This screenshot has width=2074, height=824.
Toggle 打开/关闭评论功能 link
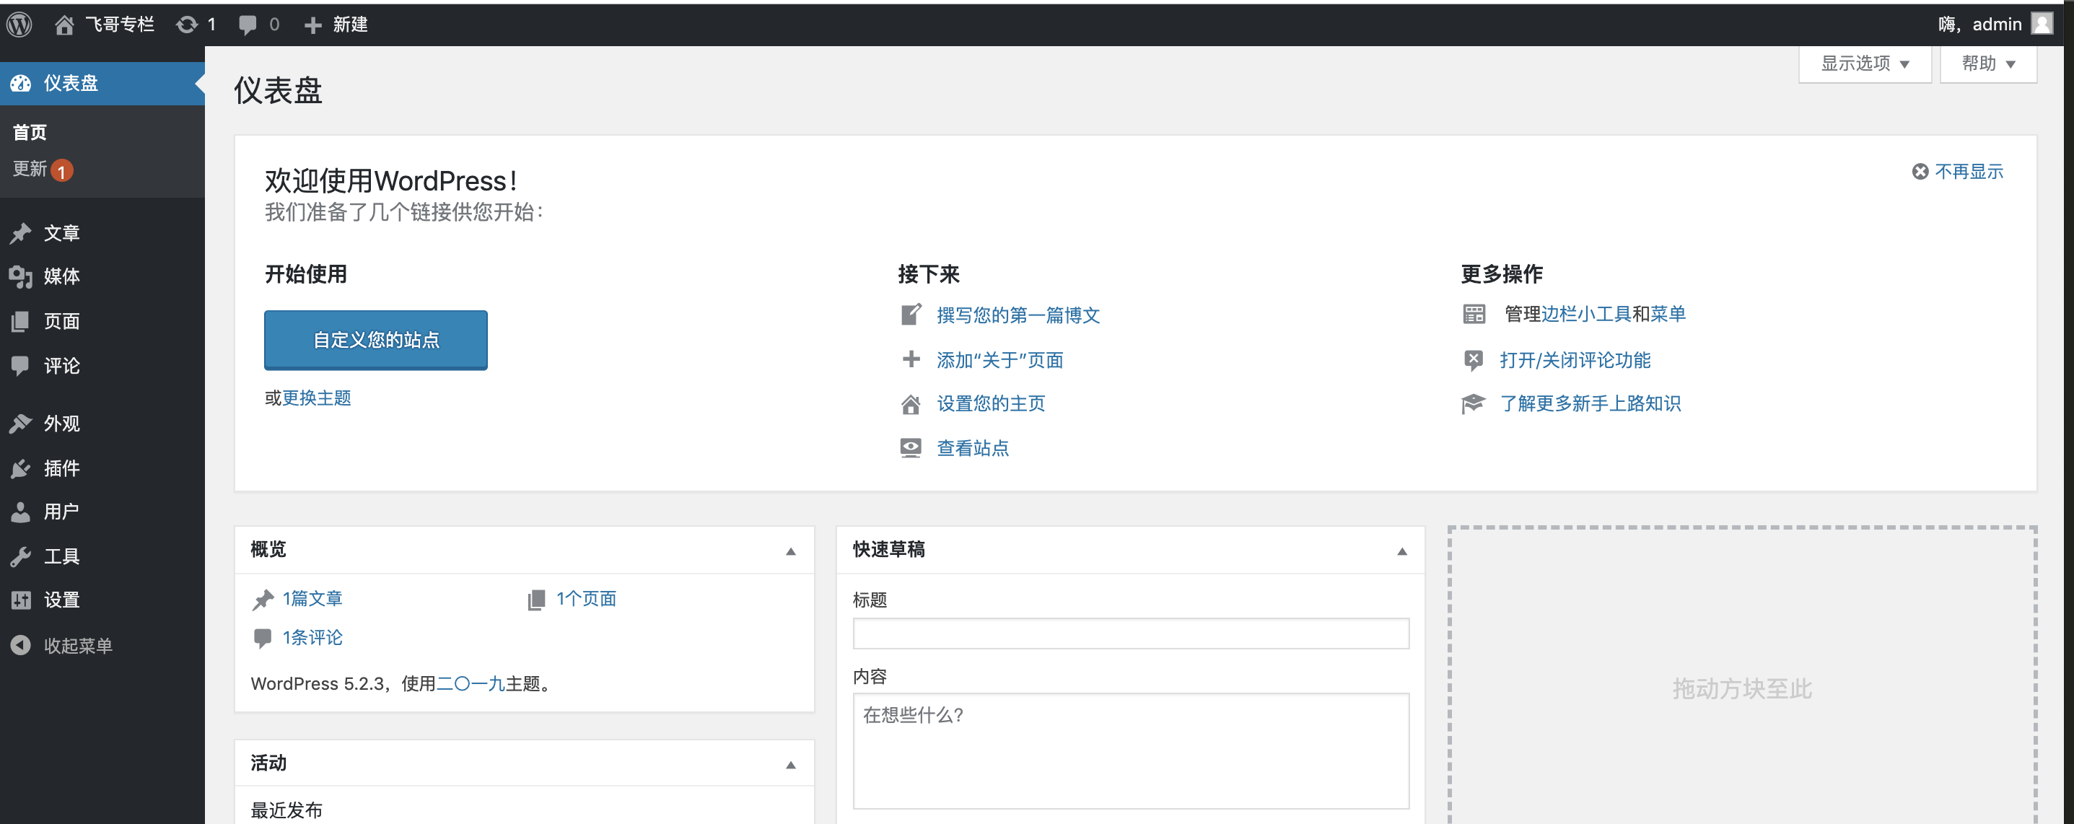[x=1575, y=360]
